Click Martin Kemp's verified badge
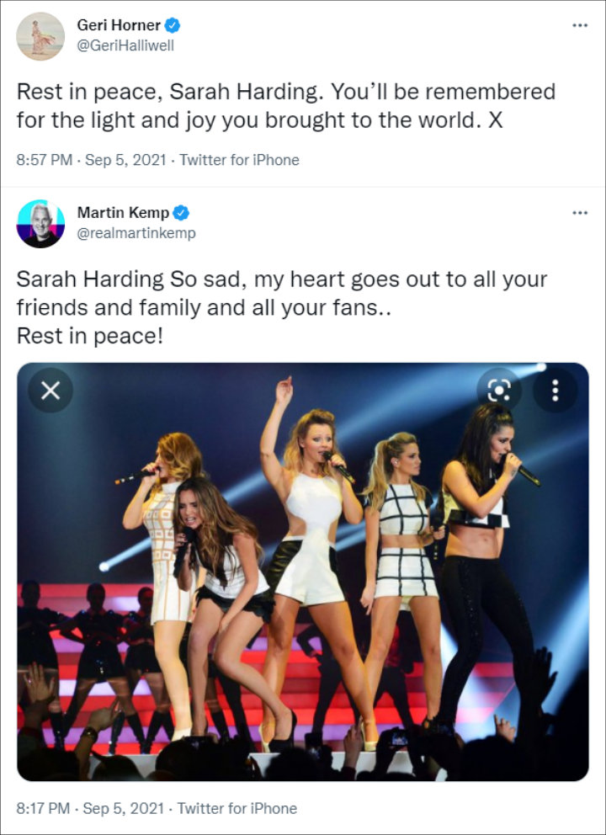Viewport: 606px width, 835px height. 181,213
